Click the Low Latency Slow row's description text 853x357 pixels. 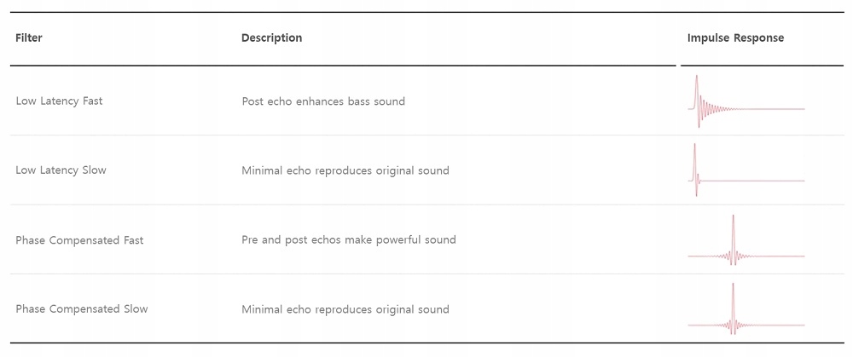[x=345, y=170]
